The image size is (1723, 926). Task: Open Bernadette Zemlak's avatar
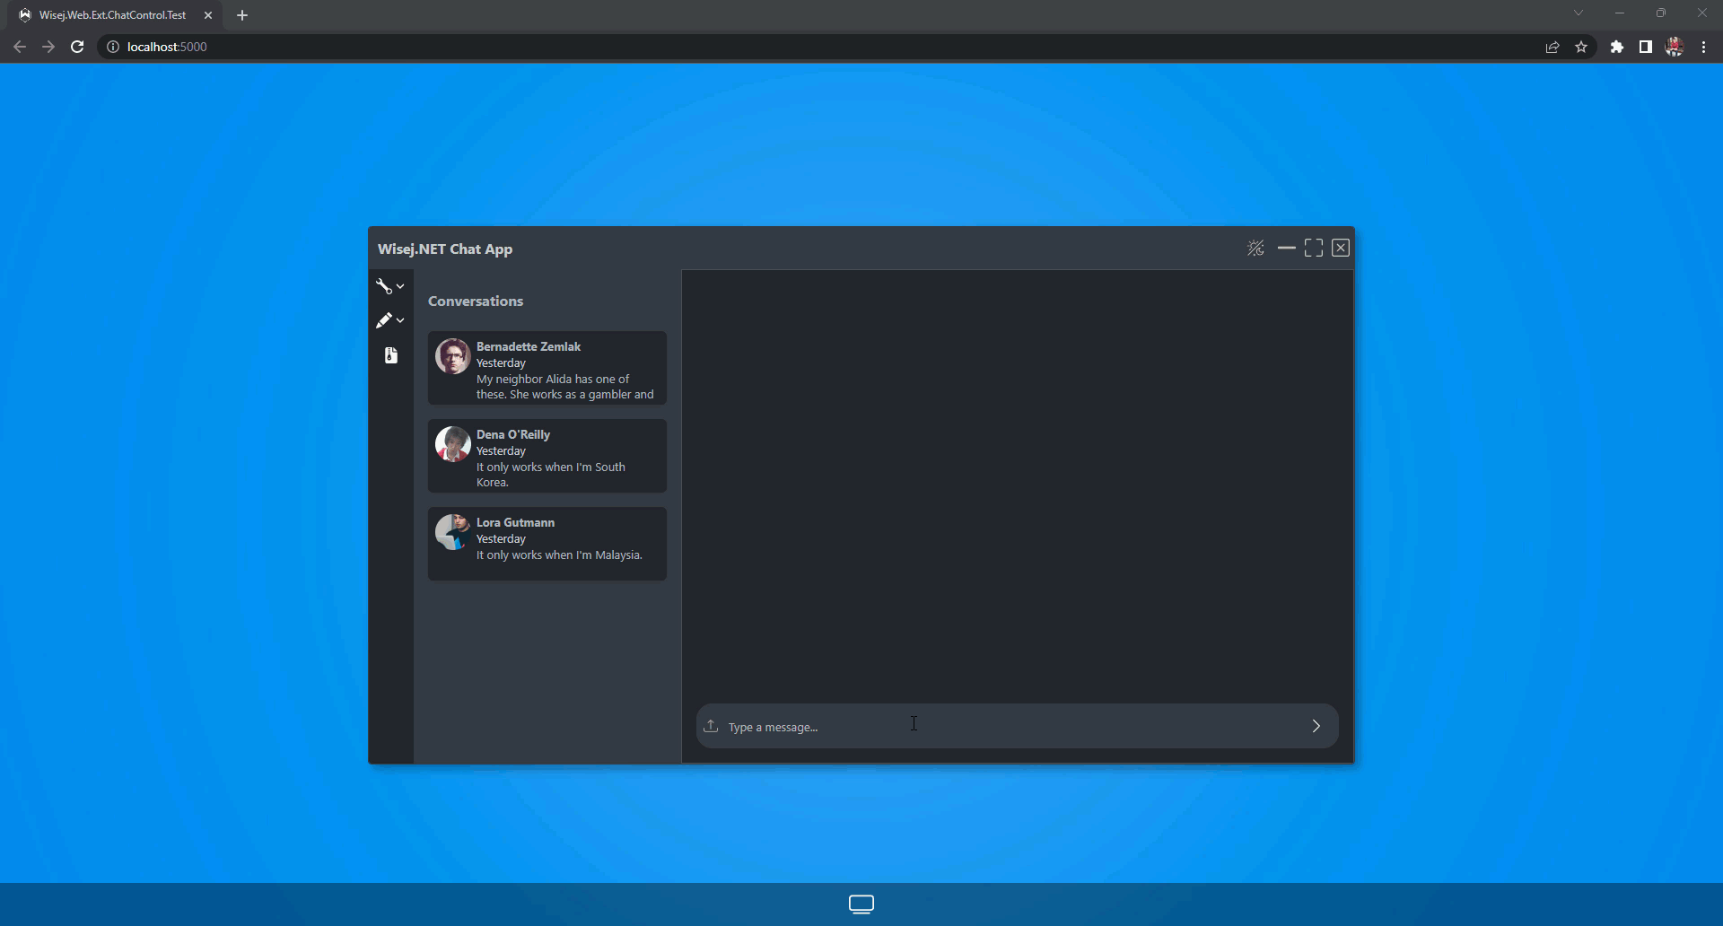[453, 356]
